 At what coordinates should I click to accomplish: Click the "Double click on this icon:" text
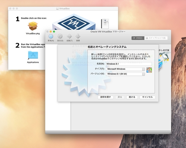pyautogui.click(x=34, y=18)
